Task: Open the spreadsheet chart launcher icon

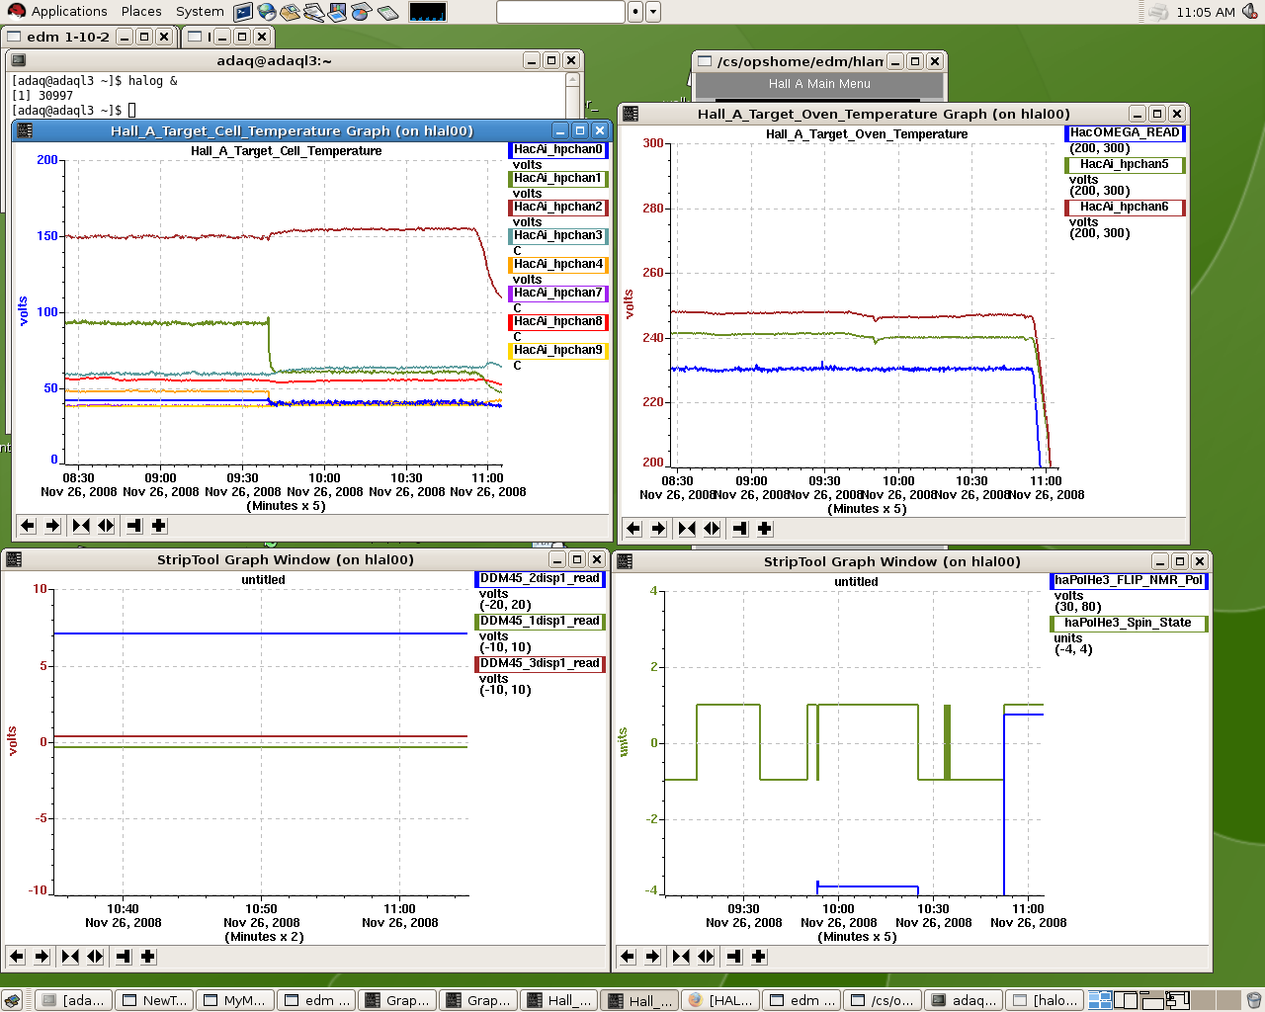Action: 361,12
